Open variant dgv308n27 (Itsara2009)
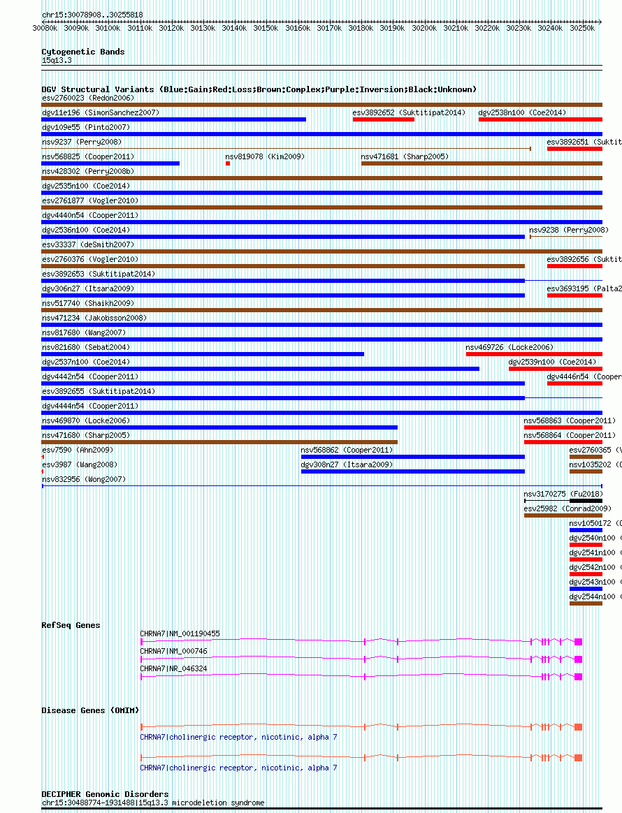Screen dimensions: 622x813 pyautogui.click(x=347, y=464)
